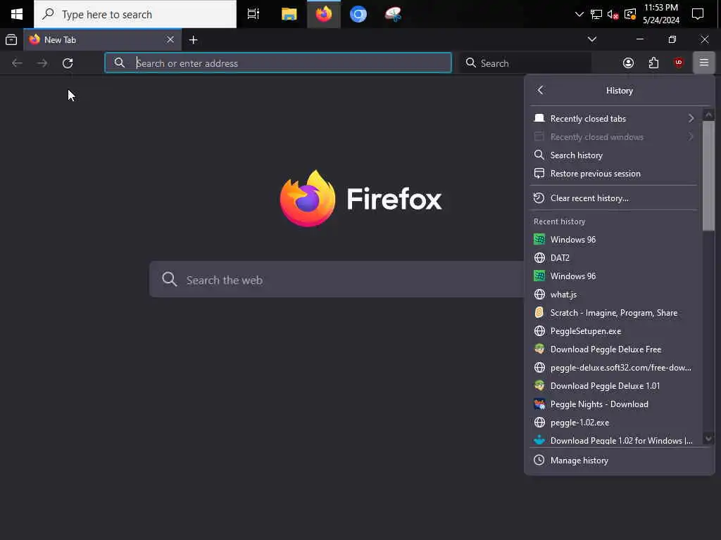Close the New Tab tab
This screenshot has height=540, width=721.
pos(170,40)
